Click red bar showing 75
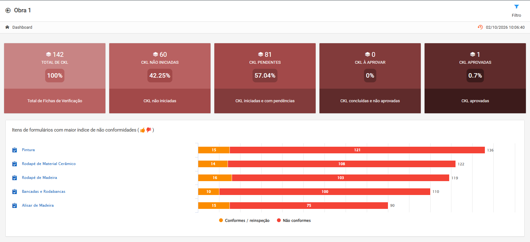The image size is (530, 242). [x=309, y=205]
